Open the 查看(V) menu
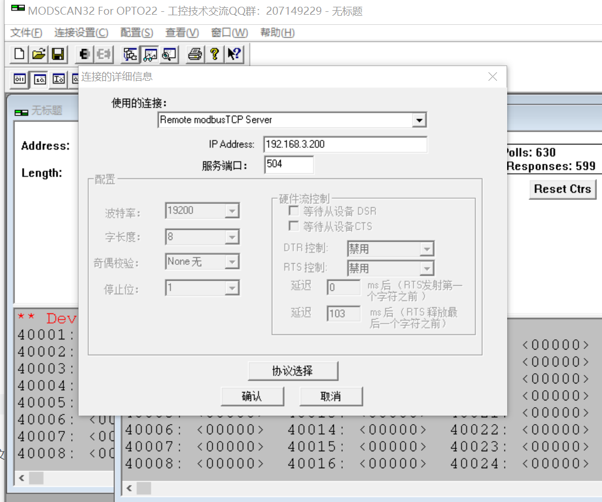 click(182, 33)
